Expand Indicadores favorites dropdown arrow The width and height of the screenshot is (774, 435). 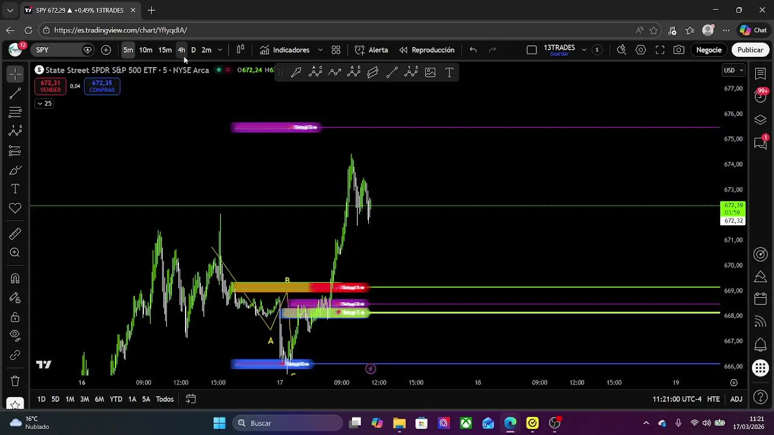pyautogui.click(x=320, y=50)
